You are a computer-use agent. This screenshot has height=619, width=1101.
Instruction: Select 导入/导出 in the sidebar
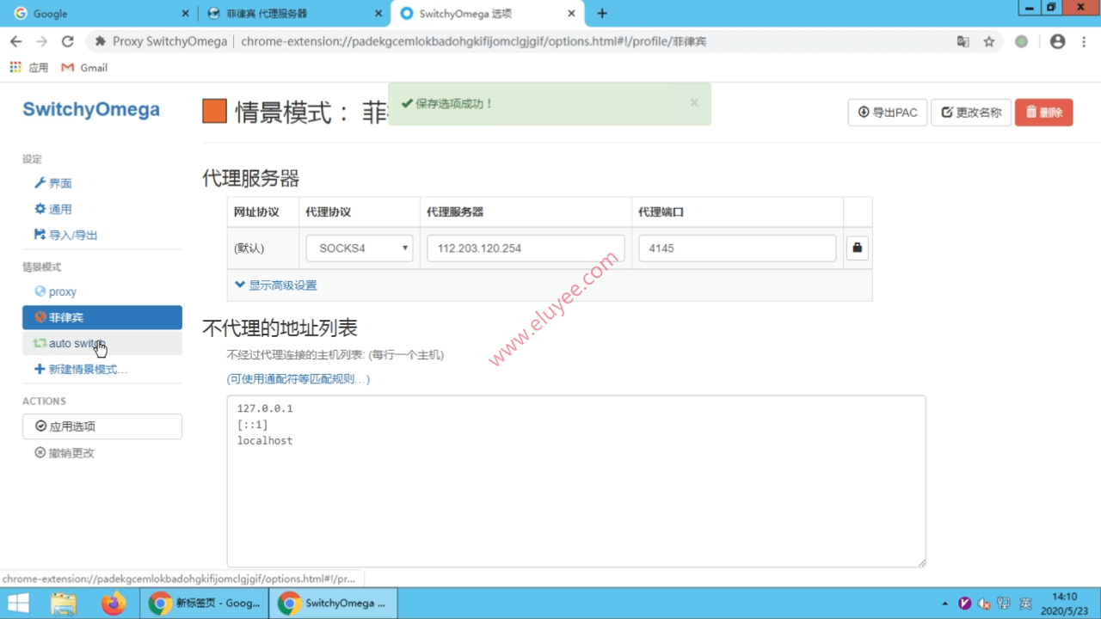(x=66, y=235)
